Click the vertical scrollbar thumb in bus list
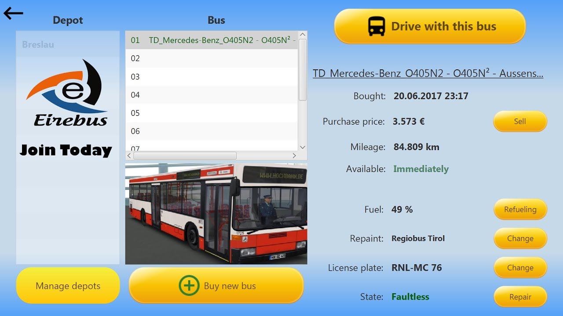This screenshot has width=563, height=316. pyautogui.click(x=302, y=70)
